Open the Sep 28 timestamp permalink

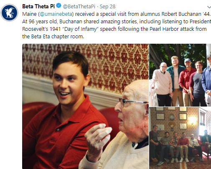107,7
